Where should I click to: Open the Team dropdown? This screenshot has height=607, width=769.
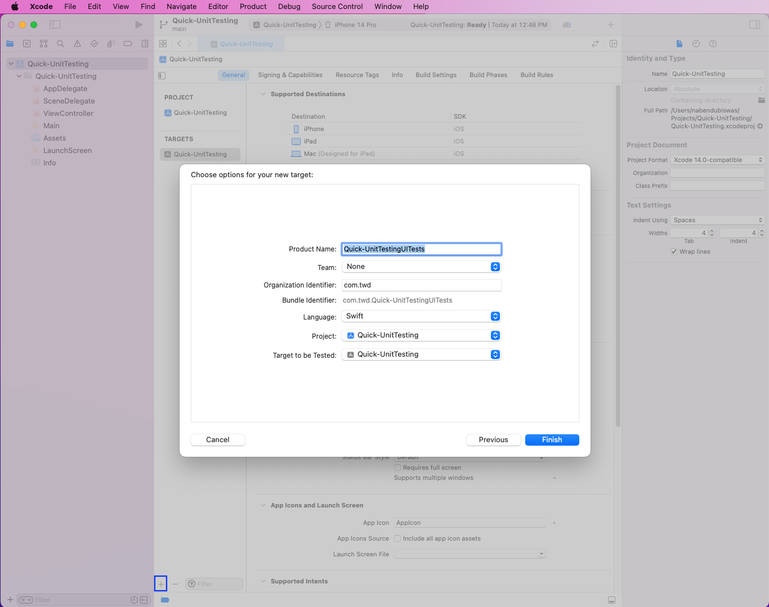421,267
